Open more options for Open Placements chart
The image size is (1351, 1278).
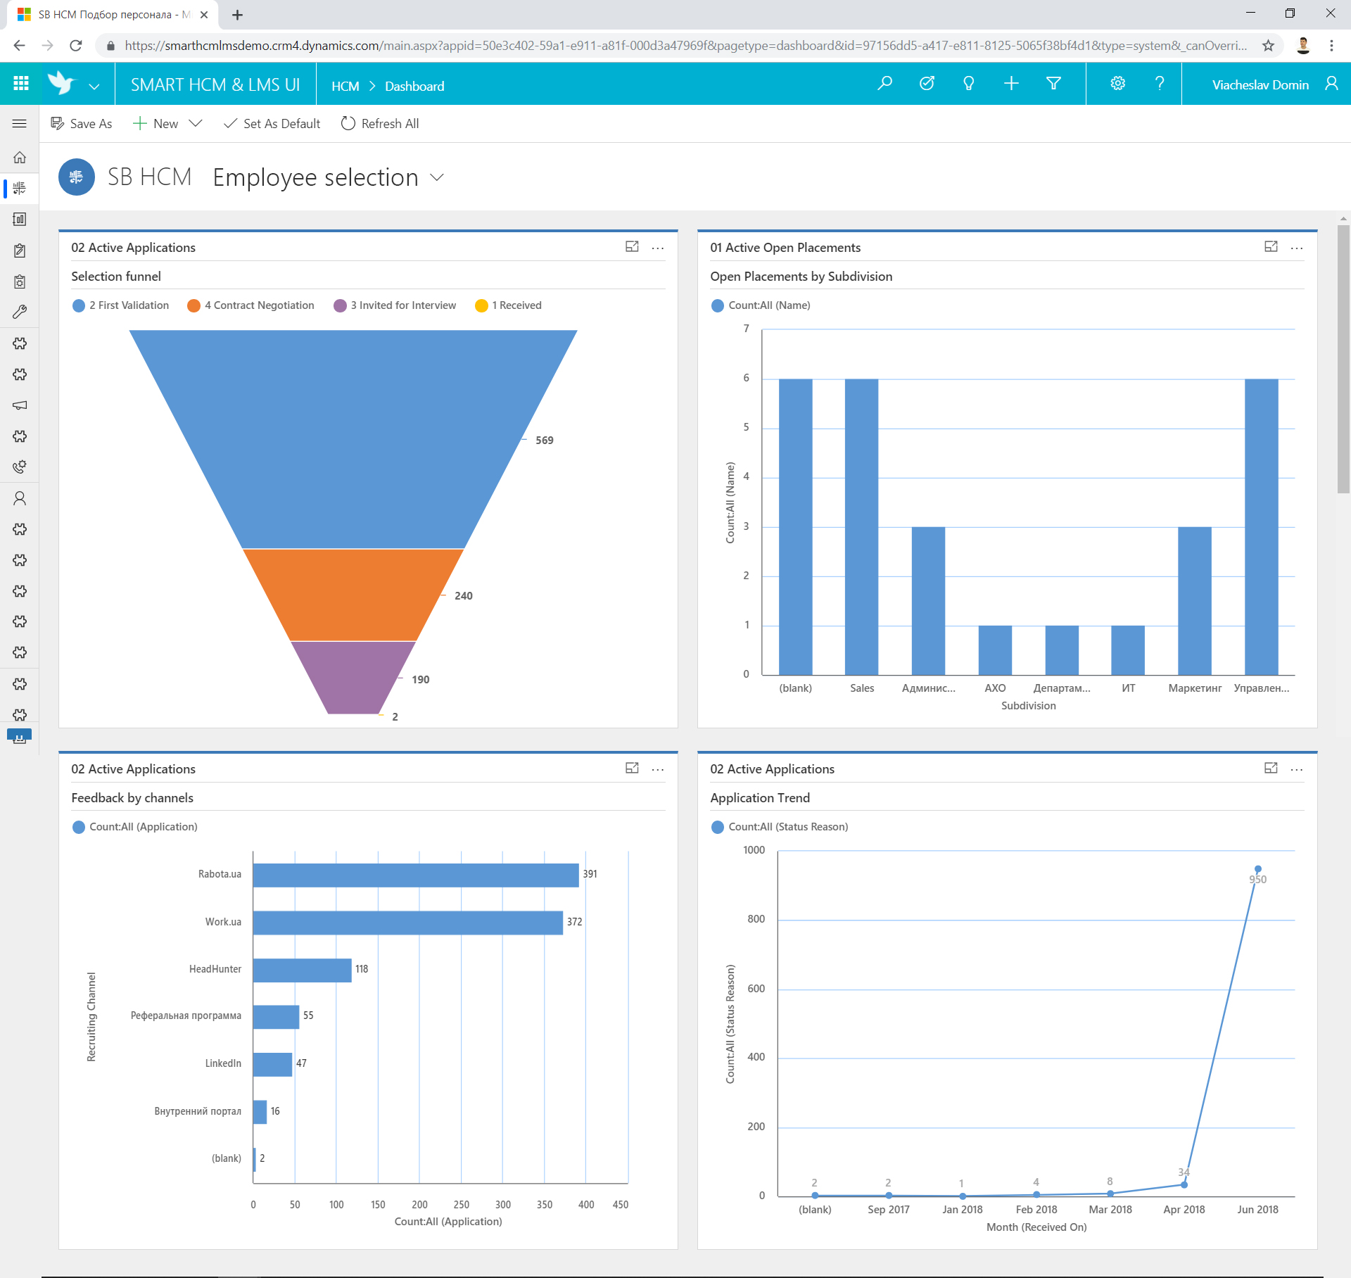(x=1297, y=248)
